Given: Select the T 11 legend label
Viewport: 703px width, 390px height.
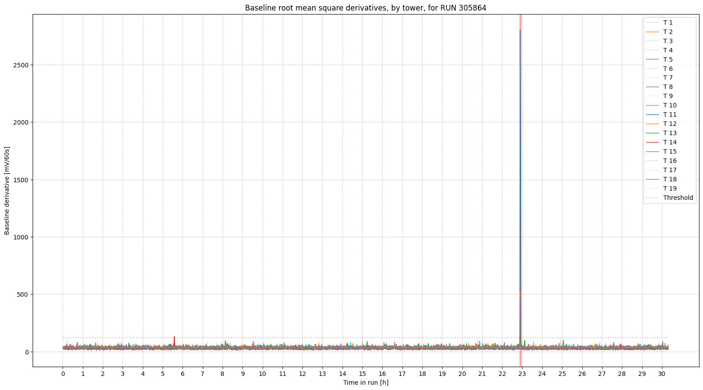Looking at the screenshot, I should point(670,114).
